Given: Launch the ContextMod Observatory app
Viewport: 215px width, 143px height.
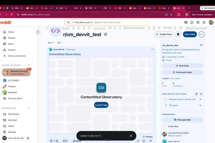Looking at the screenshot, I should click(x=101, y=105).
